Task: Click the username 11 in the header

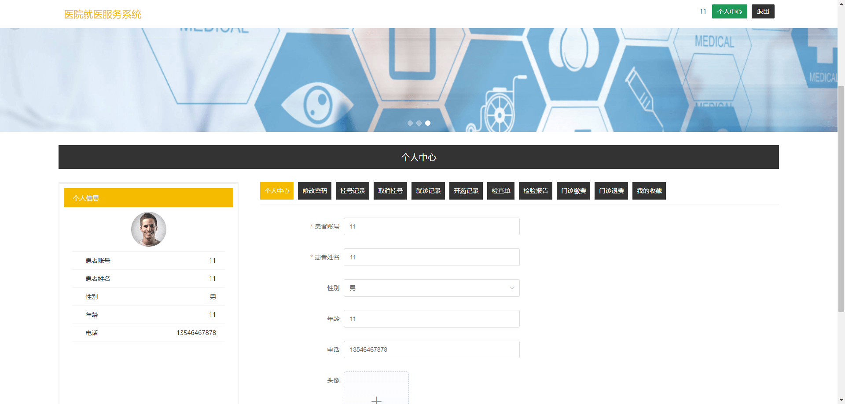Action: (703, 11)
